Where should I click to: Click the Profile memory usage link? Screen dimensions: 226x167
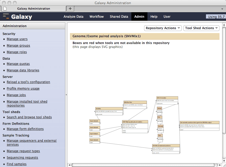point(23,89)
